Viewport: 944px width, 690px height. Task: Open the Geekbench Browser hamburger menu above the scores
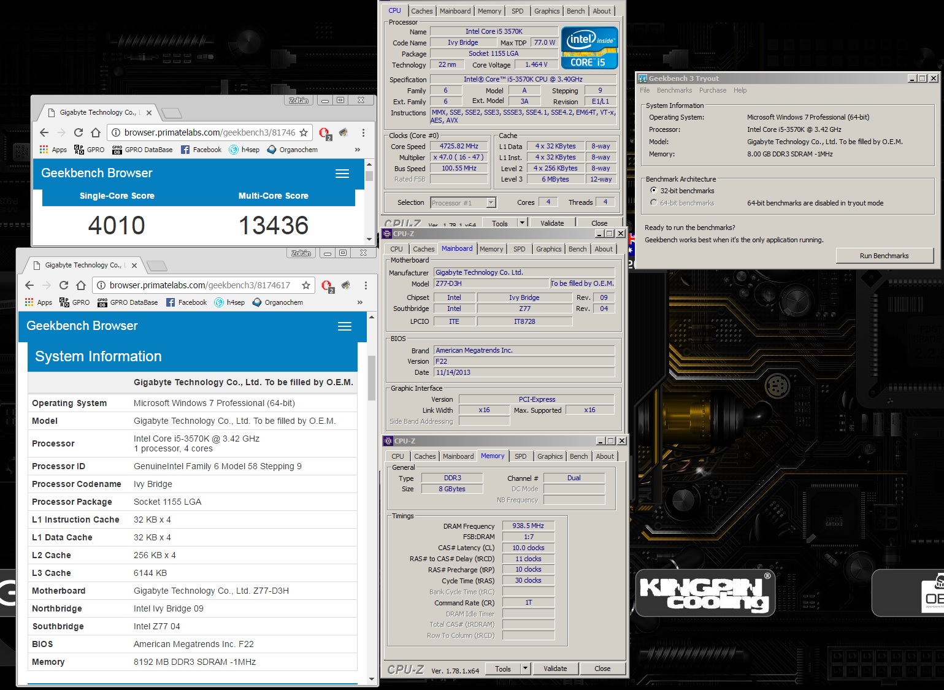342,174
